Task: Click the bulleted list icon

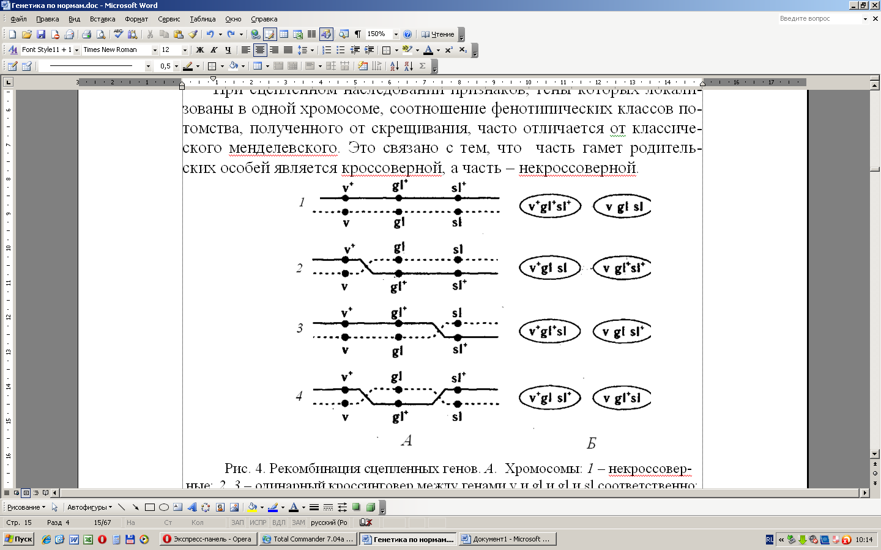Action: 341,50
